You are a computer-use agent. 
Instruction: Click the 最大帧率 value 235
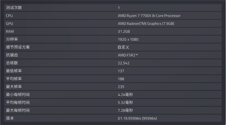pyautogui.click(x=121, y=87)
